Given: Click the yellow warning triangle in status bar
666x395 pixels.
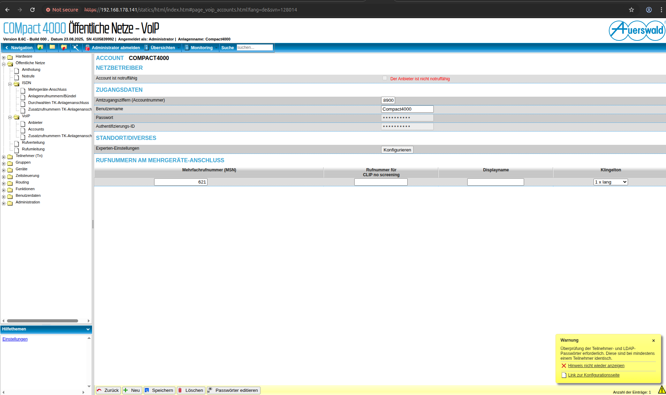Looking at the screenshot, I should coord(661,389).
